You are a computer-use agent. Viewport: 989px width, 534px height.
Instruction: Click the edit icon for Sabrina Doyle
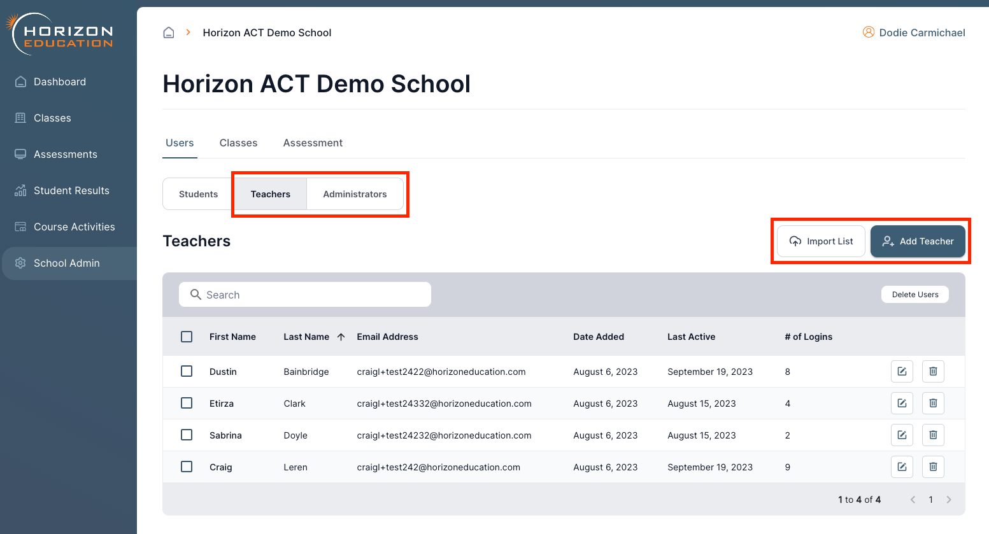[x=902, y=435]
